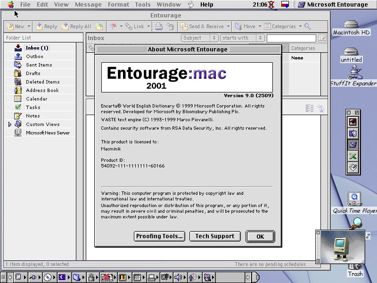Open the Help menu

[206, 5]
